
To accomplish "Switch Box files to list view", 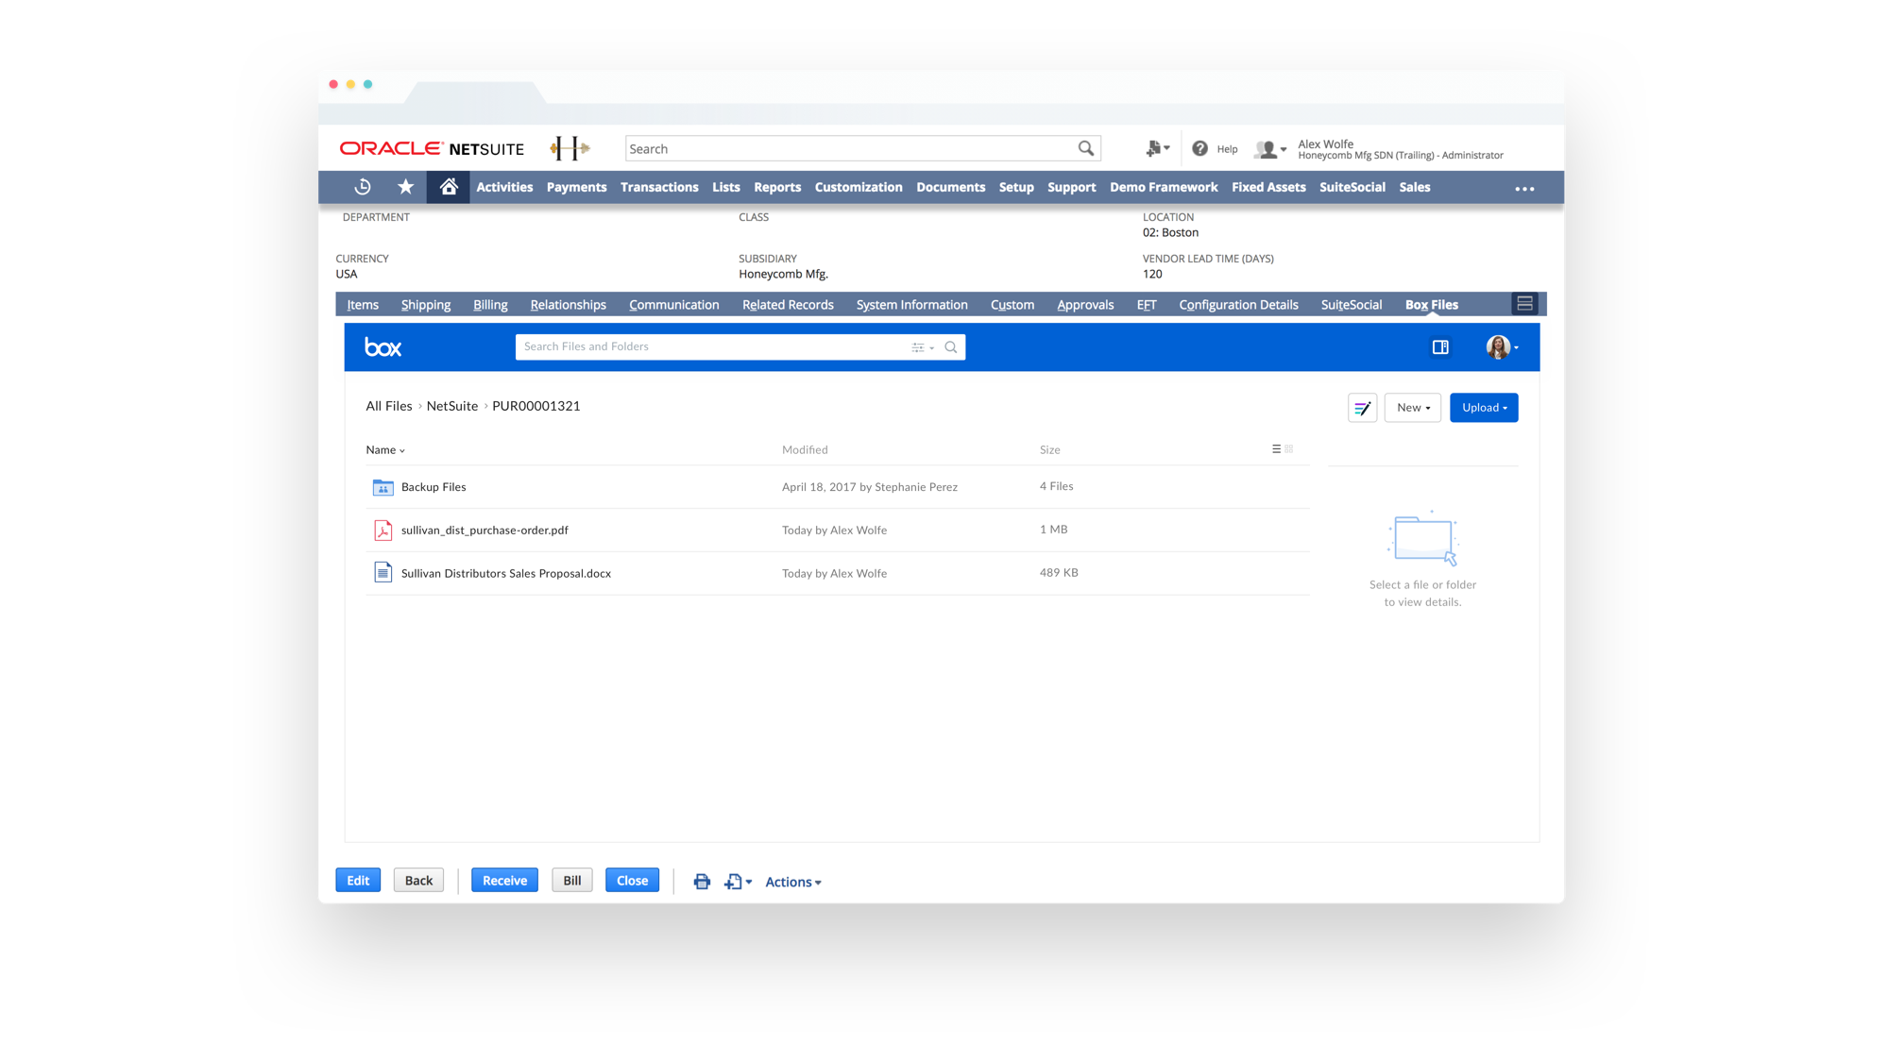I will [x=1276, y=449].
